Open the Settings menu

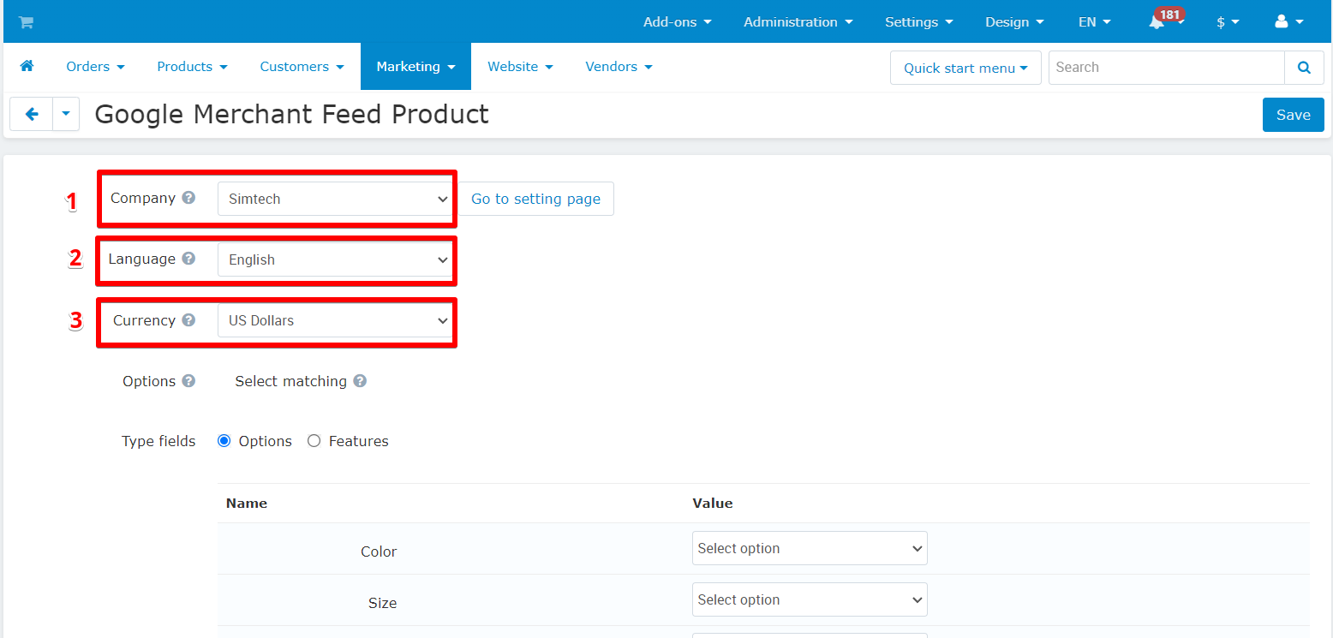coord(919,22)
